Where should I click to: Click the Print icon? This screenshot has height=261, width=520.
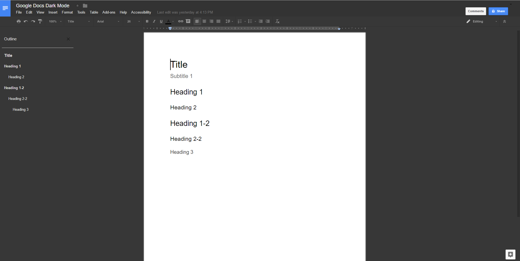point(18,21)
